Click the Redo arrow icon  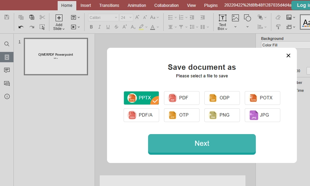coord(32,27)
